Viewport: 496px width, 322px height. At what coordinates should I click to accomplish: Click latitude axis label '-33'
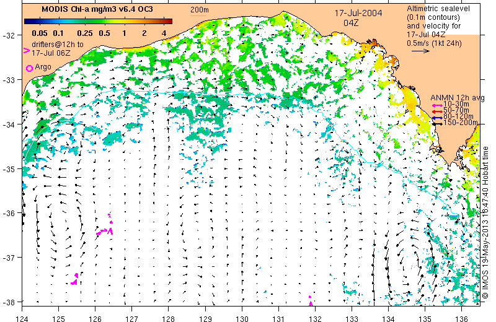pos(9,80)
